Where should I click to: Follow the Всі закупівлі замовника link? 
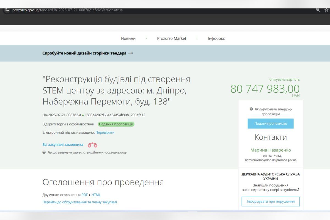point(63,144)
